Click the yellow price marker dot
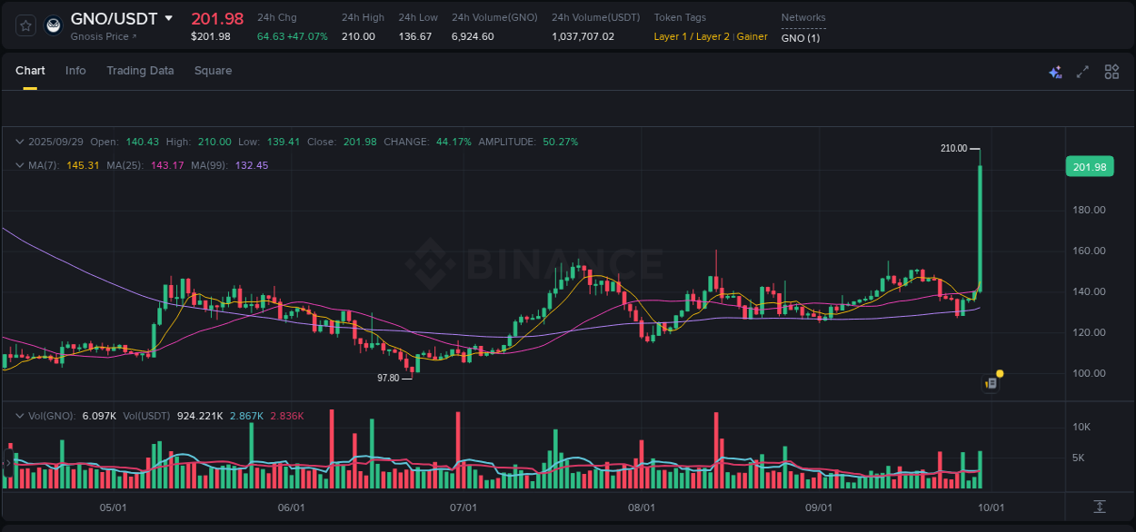Image resolution: width=1136 pixels, height=532 pixels. click(999, 373)
